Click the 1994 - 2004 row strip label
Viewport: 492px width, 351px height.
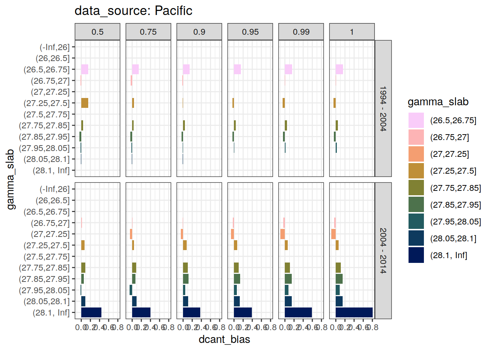383,109
